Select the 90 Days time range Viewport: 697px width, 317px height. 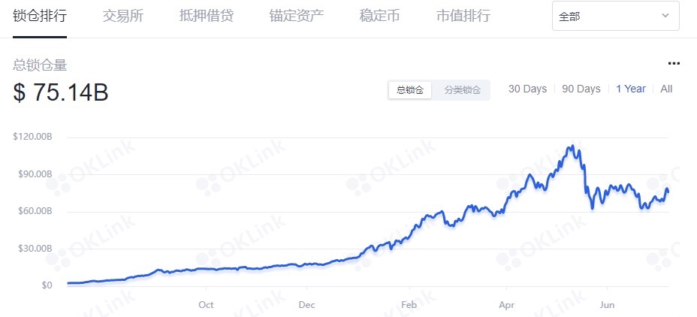(581, 89)
